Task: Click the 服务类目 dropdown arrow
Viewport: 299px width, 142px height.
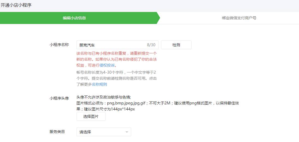Action: pos(127,132)
